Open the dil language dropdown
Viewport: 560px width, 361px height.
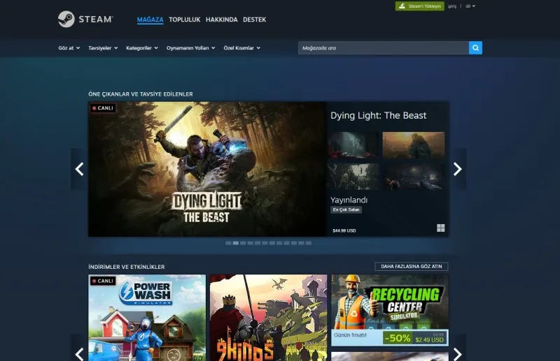(470, 6)
